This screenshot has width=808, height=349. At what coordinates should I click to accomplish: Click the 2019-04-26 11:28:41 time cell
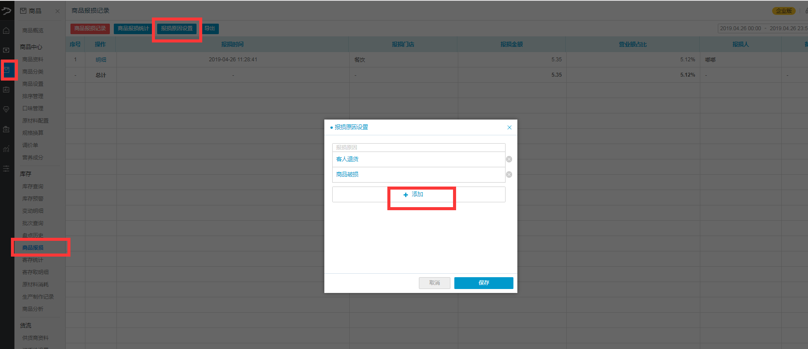(233, 60)
